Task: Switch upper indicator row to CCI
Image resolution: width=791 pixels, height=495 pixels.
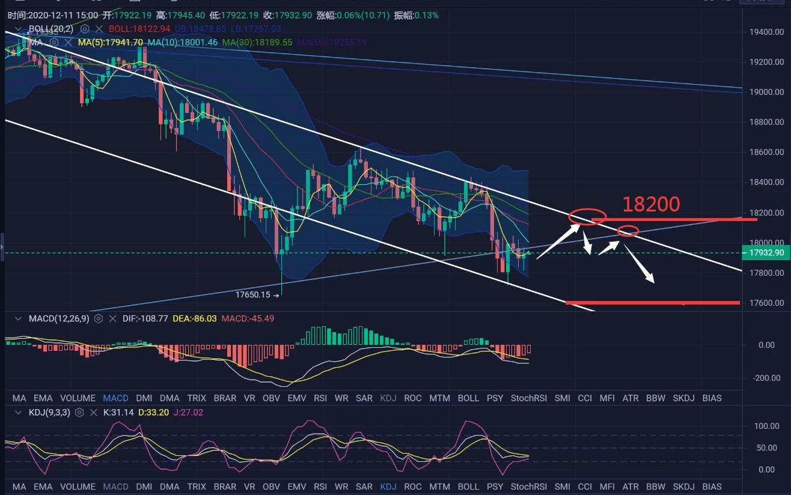Action: [585, 398]
